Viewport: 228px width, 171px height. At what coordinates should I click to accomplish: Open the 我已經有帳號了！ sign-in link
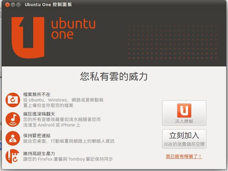point(184,156)
